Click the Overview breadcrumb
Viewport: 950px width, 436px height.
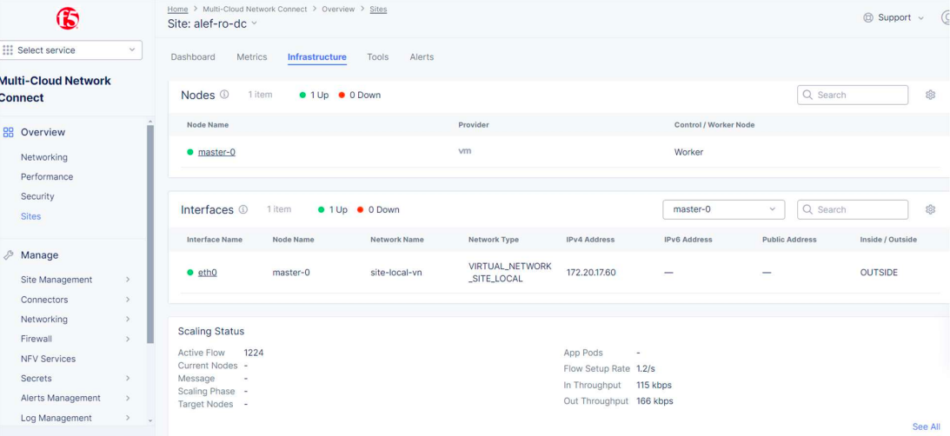(338, 9)
